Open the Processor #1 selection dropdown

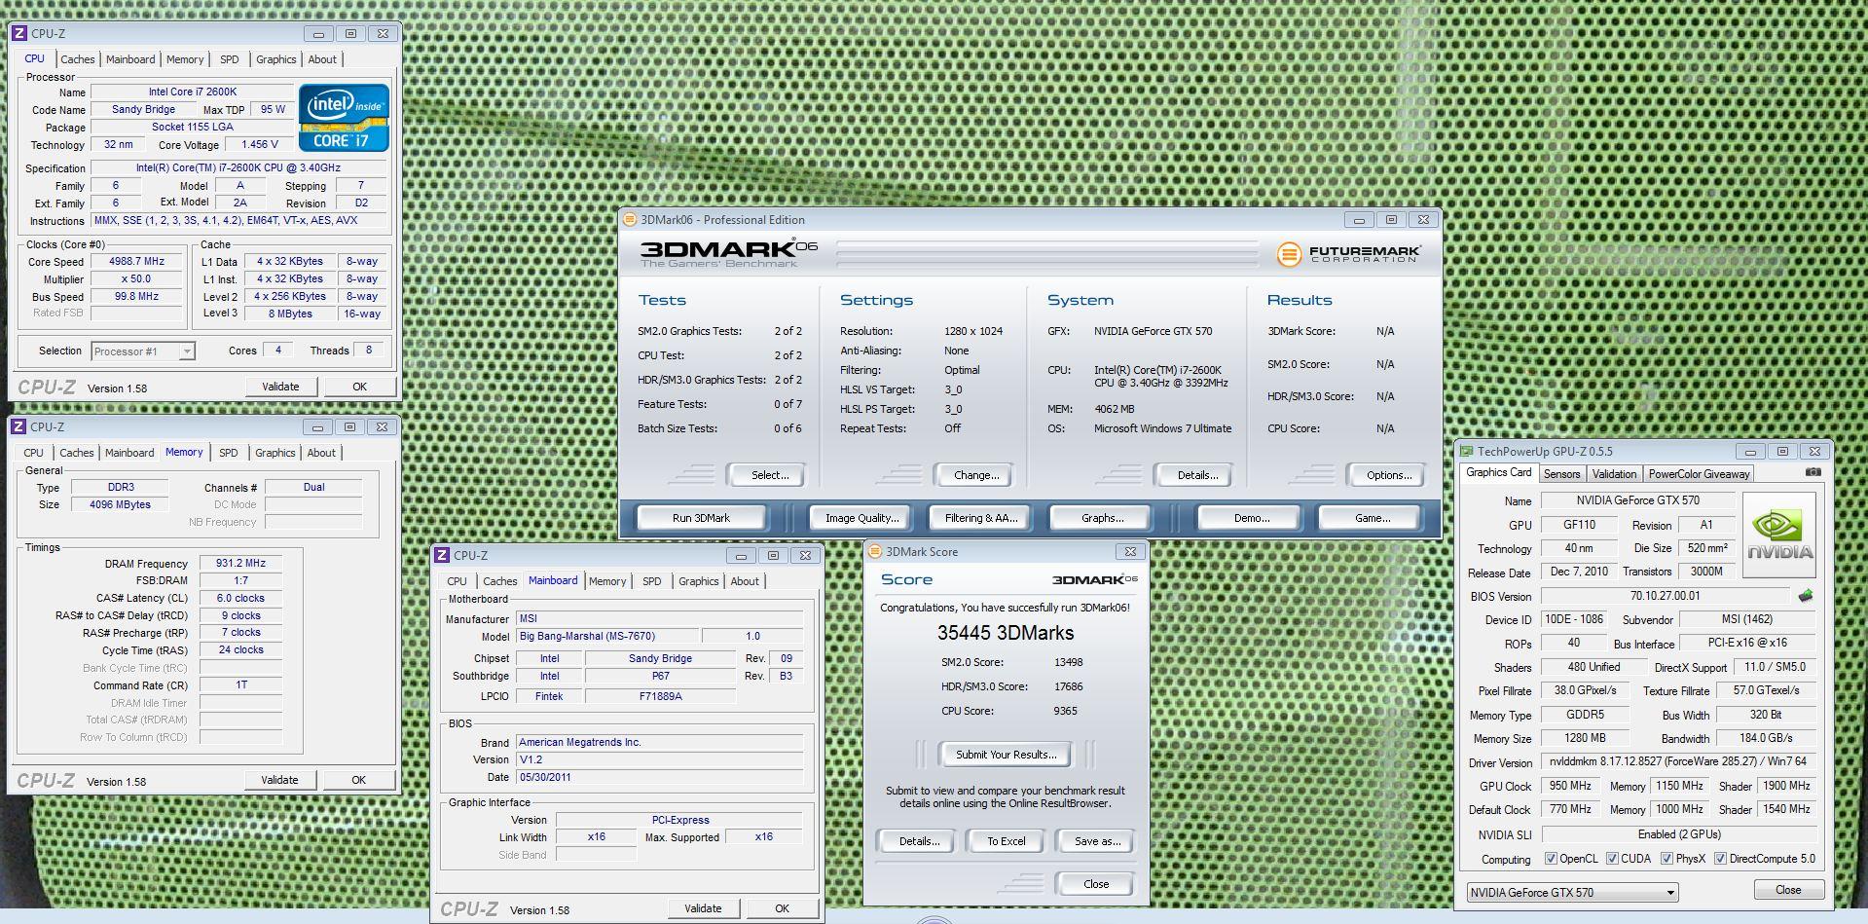click(x=143, y=351)
